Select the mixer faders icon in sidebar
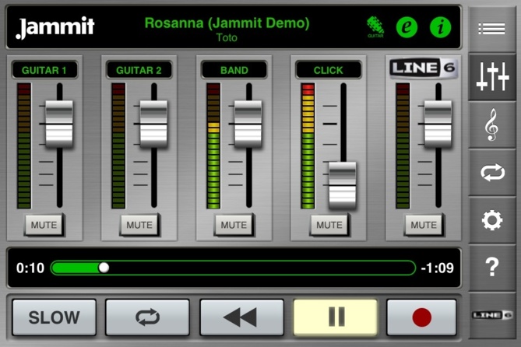 [491, 77]
